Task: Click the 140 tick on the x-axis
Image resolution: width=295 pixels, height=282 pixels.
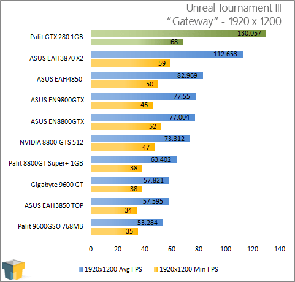Action: (x=280, y=249)
